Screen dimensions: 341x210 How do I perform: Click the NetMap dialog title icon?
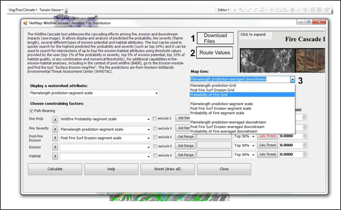[26, 23]
